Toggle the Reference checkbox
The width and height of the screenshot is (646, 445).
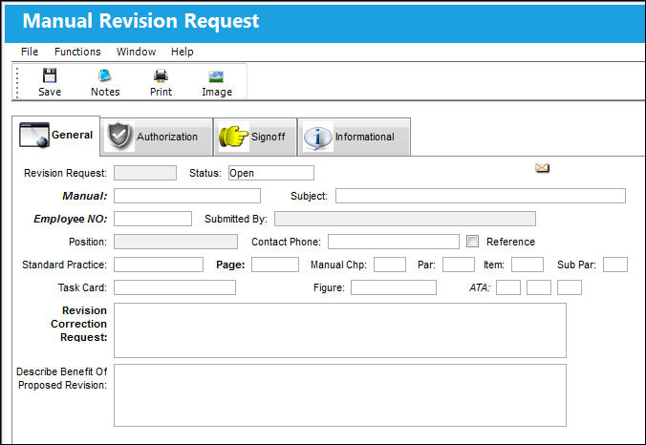(472, 242)
